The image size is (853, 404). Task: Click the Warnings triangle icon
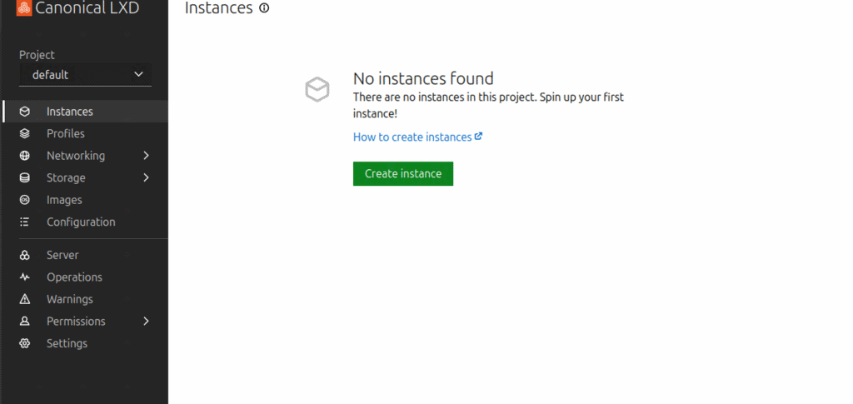point(25,299)
